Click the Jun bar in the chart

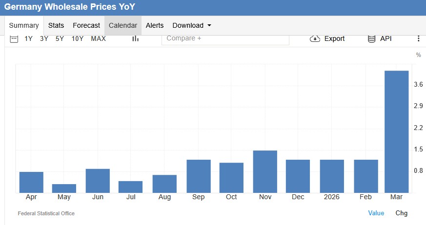[x=98, y=181]
